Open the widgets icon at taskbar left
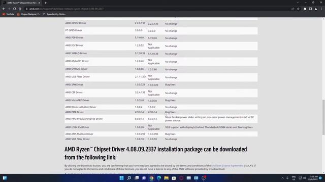The height and width of the screenshot is (182, 325). tap(5, 178)
